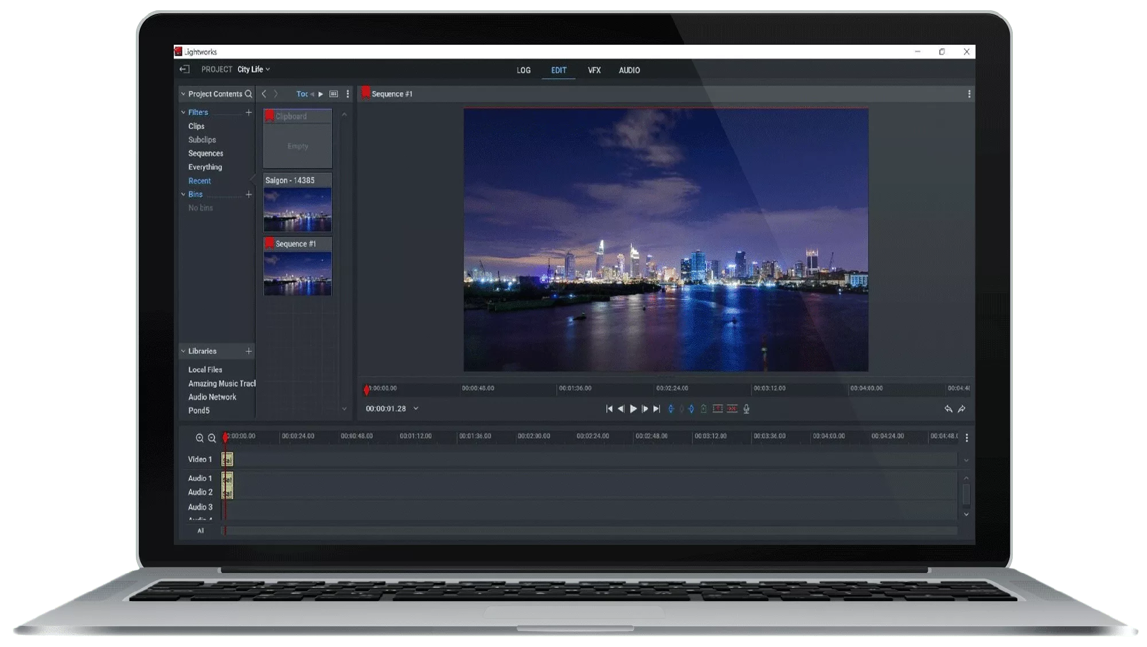
Task: Select the Mark Out point icon
Action: [x=691, y=408]
